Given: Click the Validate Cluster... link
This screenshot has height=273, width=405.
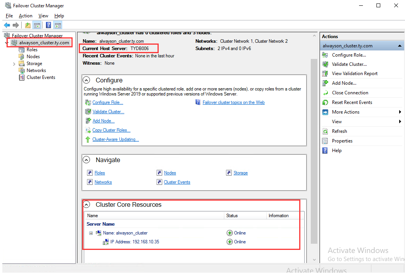Looking at the screenshot, I should (x=108, y=112).
